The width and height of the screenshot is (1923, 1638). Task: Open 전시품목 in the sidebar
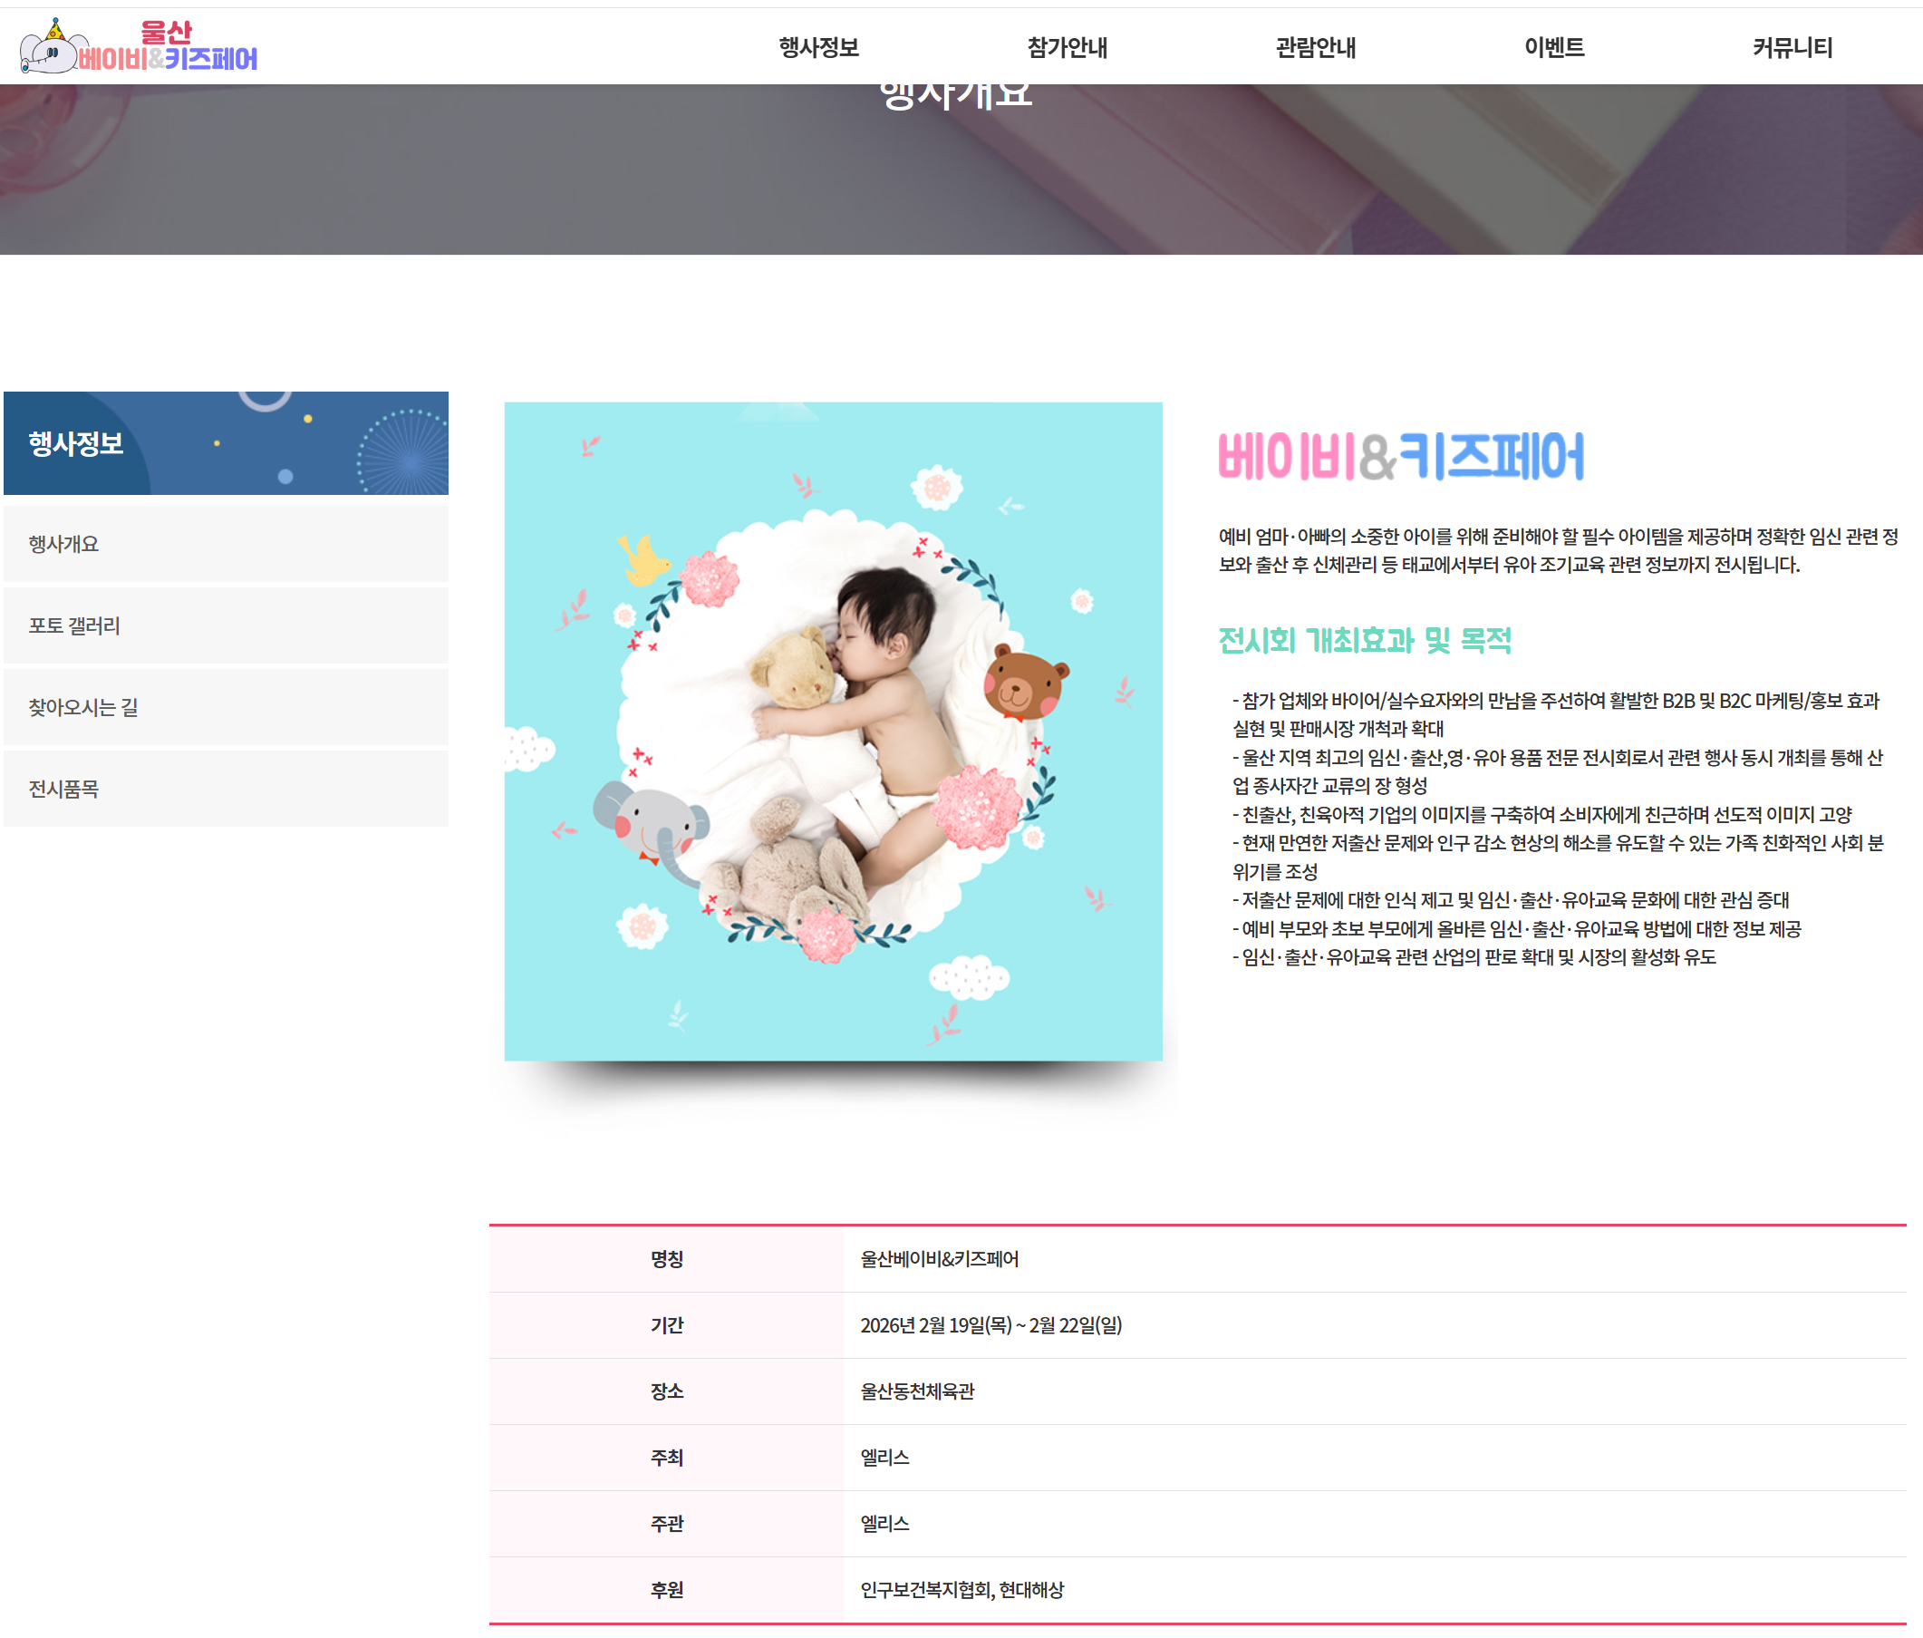click(x=63, y=790)
